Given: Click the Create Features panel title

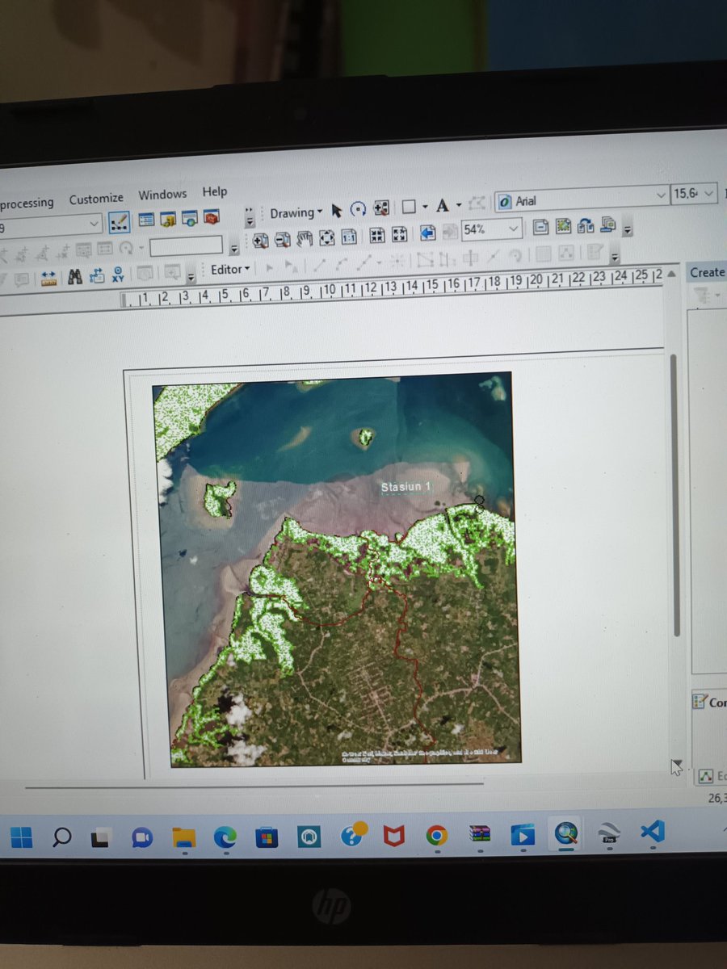Looking at the screenshot, I should click(708, 272).
